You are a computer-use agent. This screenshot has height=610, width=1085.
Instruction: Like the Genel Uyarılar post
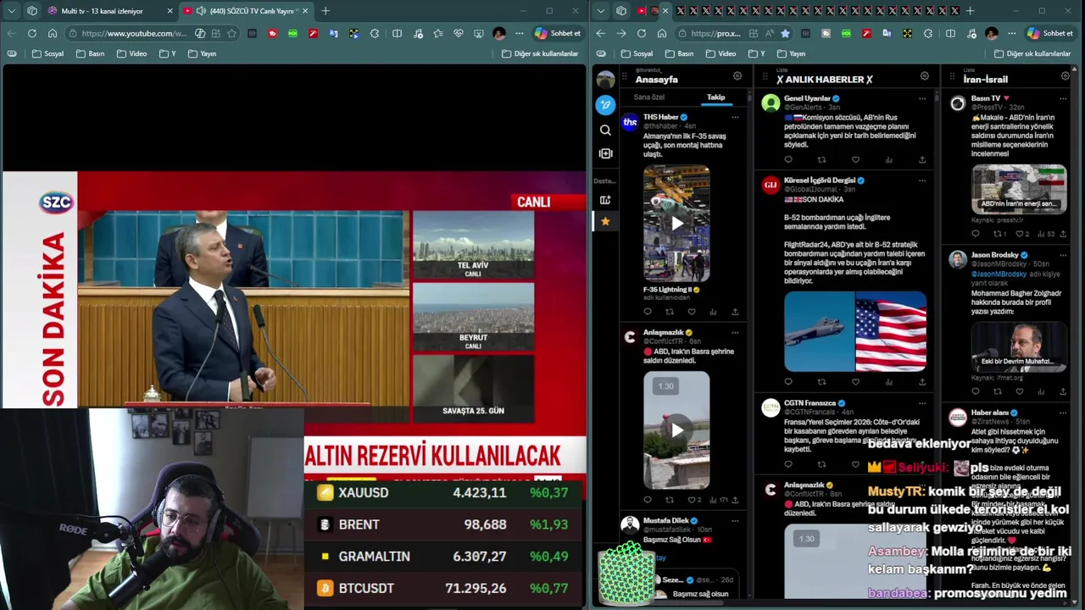tap(855, 159)
